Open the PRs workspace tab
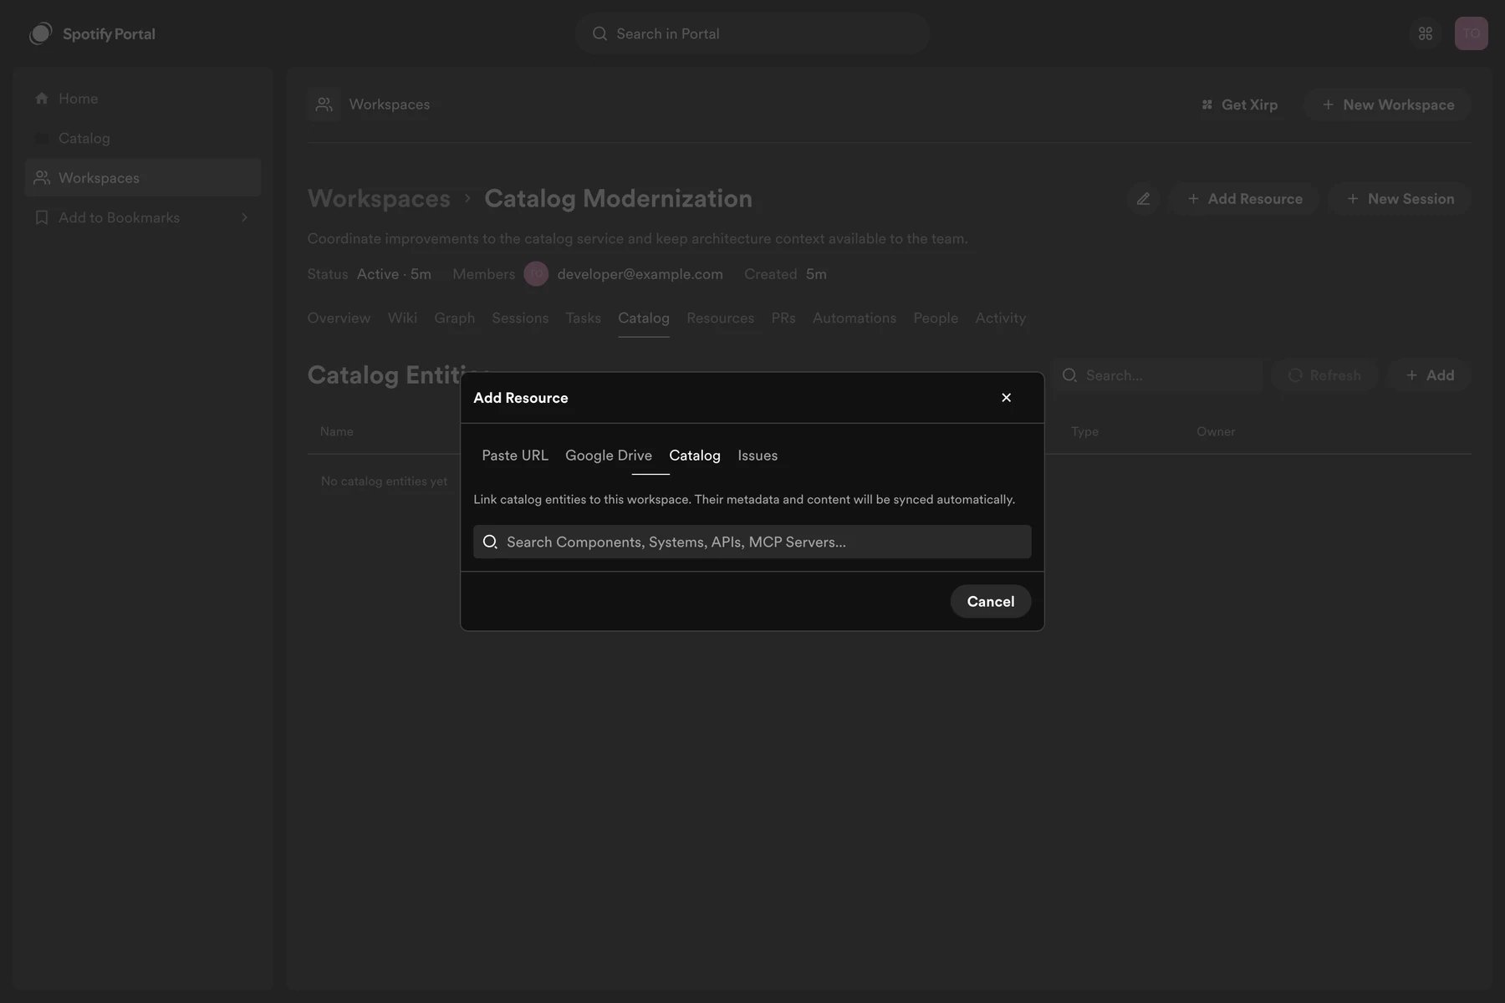 point(783,318)
